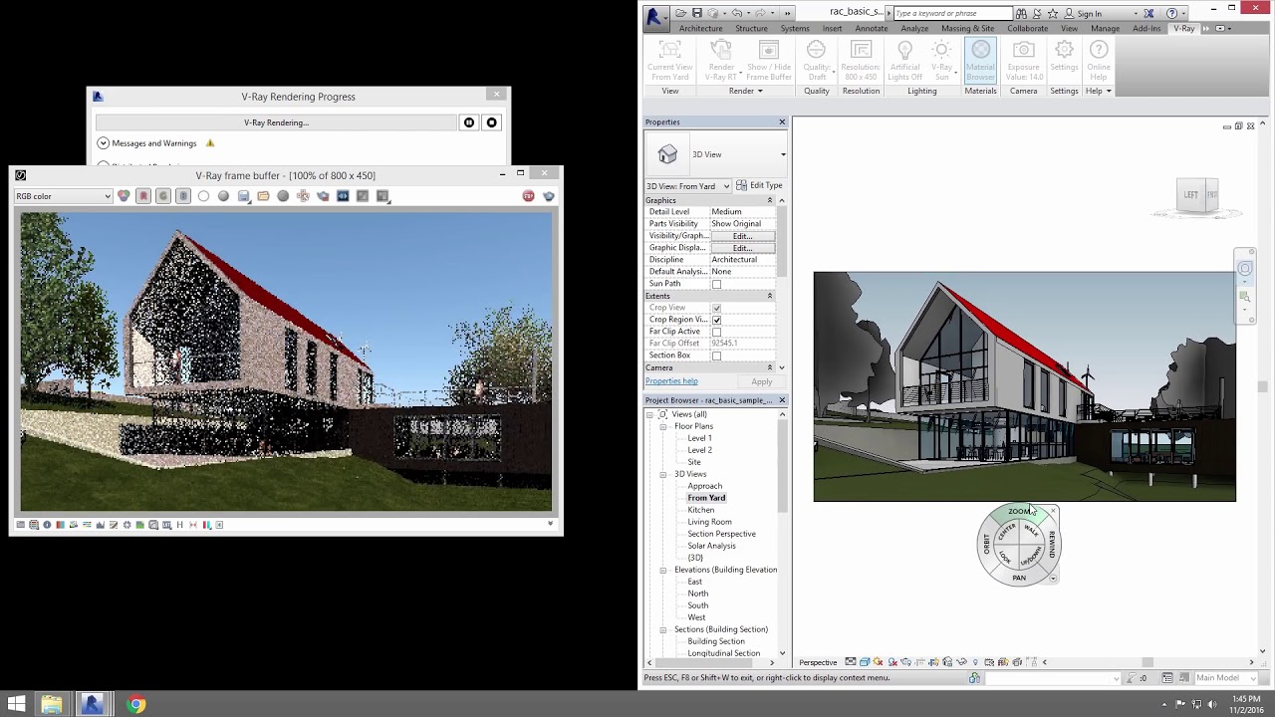Uncheck Crop Region Visible checkbox
1275x717 pixels.
(x=716, y=320)
